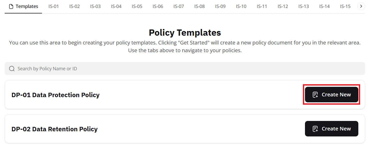Image resolution: width=370 pixels, height=146 pixels.
Task: Create new DP-02 Data Retention Policy
Action: pos(332,129)
